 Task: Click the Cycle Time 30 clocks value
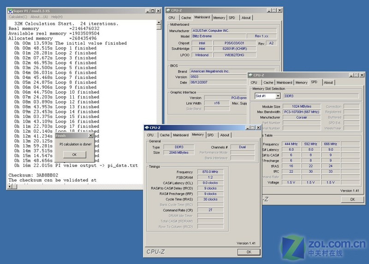(x=210, y=199)
